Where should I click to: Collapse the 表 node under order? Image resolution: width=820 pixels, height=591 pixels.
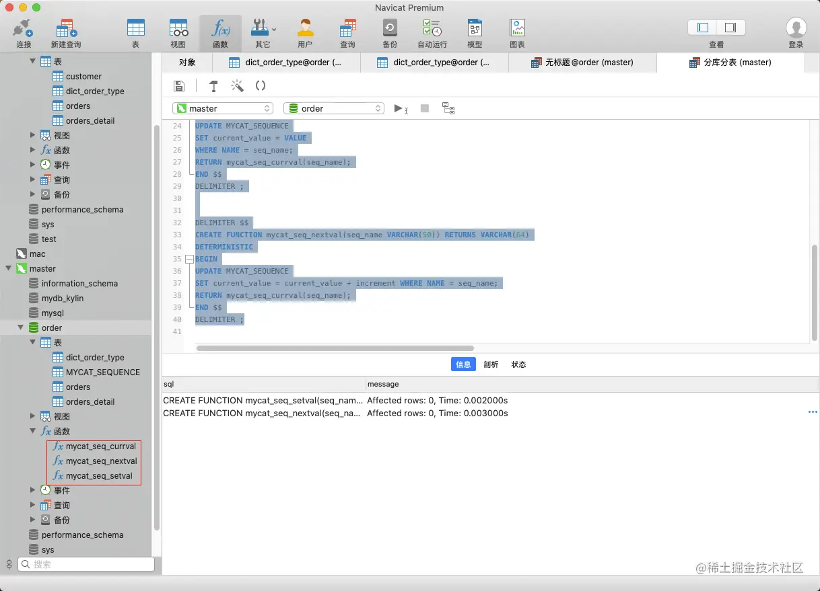[32, 342]
